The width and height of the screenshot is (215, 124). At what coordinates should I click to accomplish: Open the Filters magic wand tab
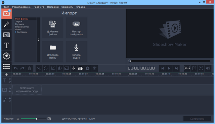pos(6,24)
